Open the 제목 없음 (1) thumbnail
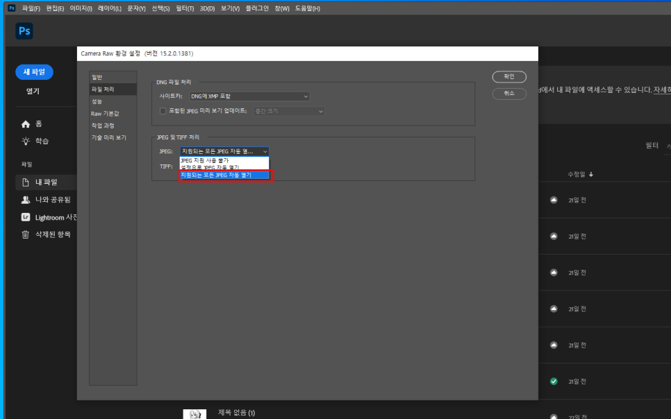Viewport: 671px width, 419px height. pyautogui.click(x=194, y=414)
